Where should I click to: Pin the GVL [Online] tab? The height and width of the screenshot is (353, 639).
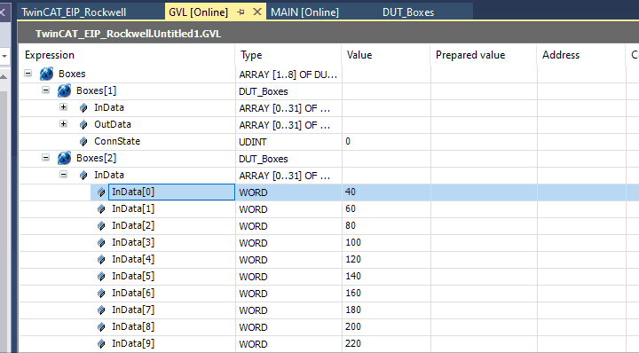click(241, 12)
